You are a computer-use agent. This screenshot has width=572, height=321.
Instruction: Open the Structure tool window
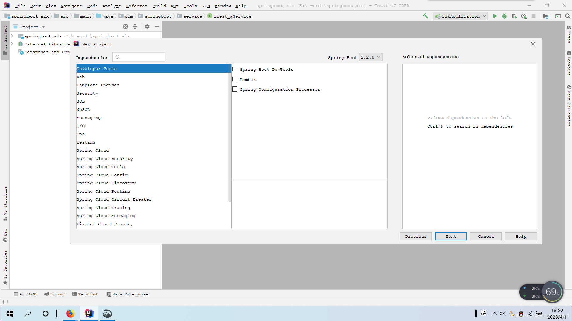(x=5, y=203)
